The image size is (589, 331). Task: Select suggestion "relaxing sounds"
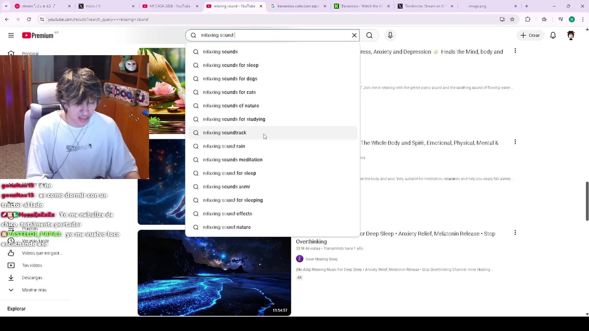point(272,51)
